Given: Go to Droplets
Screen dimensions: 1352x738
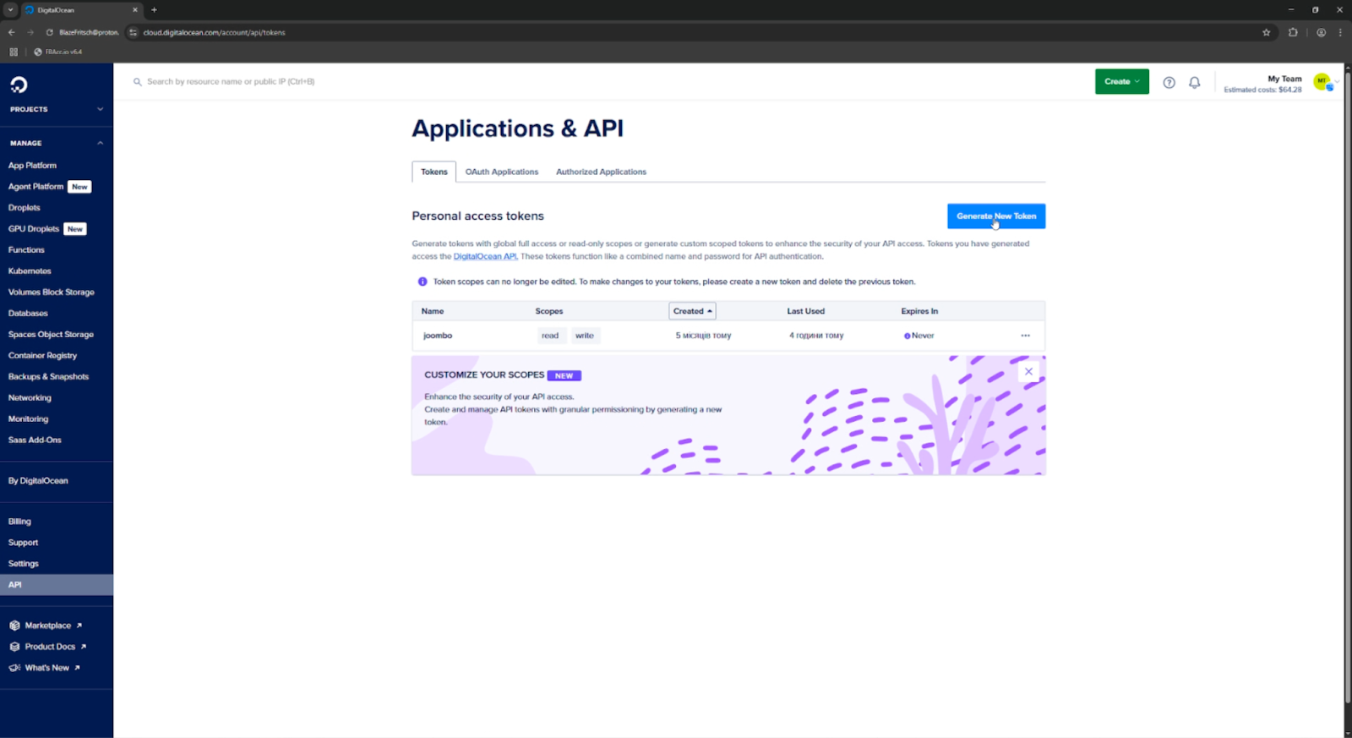Looking at the screenshot, I should (24, 208).
